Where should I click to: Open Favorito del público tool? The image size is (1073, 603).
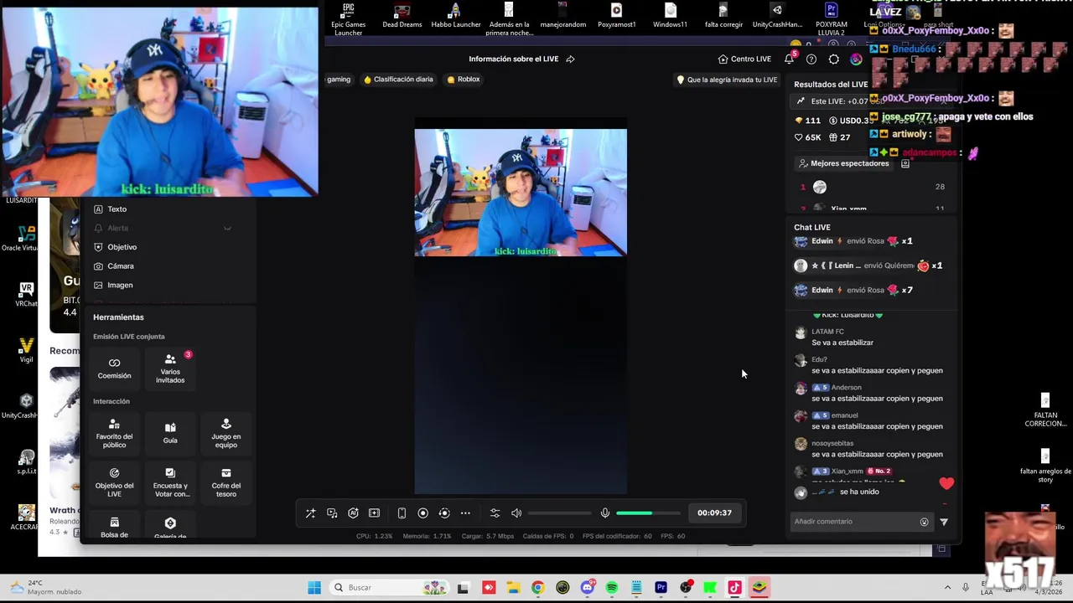pyautogui.click(x=114, y=433)
